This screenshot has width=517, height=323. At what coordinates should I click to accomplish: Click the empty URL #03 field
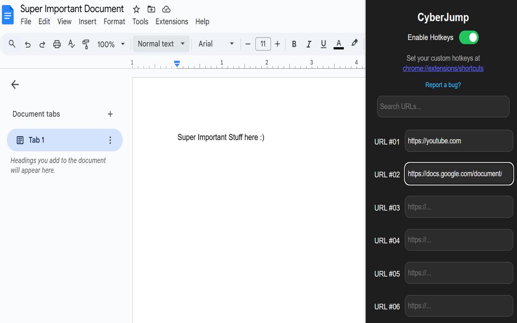click(x=459, y=207)
